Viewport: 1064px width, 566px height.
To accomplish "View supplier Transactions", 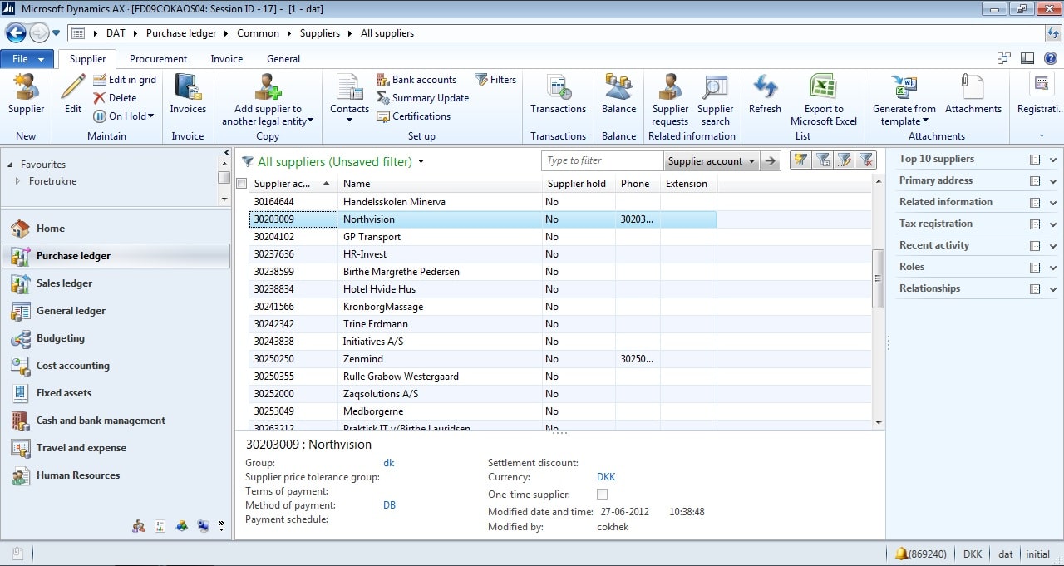I will [558, 94].
